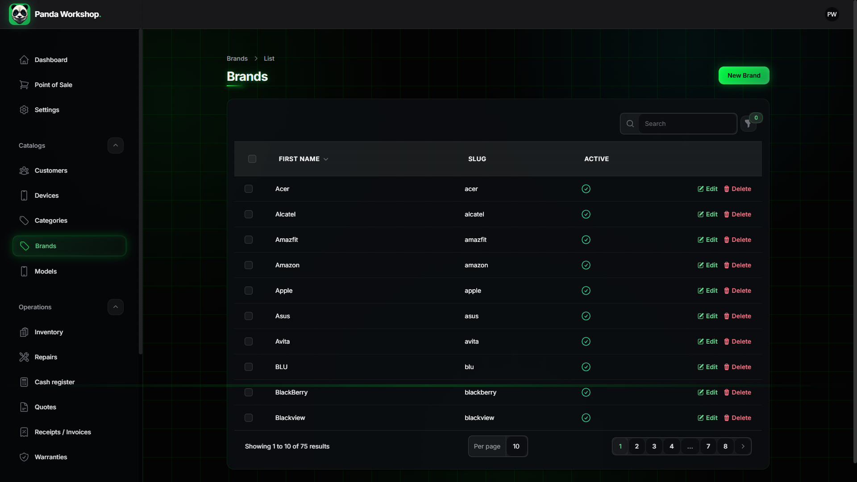The width and height of the screenshot is (857, 482).
Task: Select the Blackview row checkbox
Action: pos(249,418)
